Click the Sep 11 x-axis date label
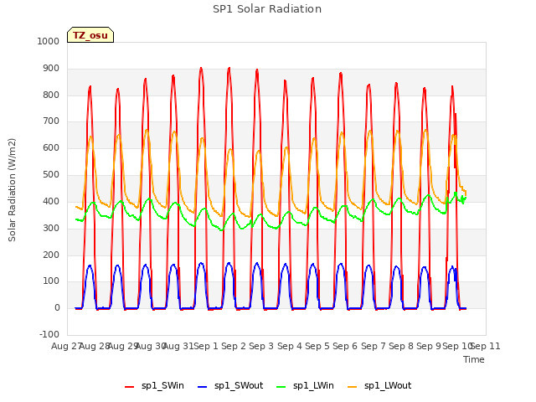536x402 pixels. tap(486, 346)
